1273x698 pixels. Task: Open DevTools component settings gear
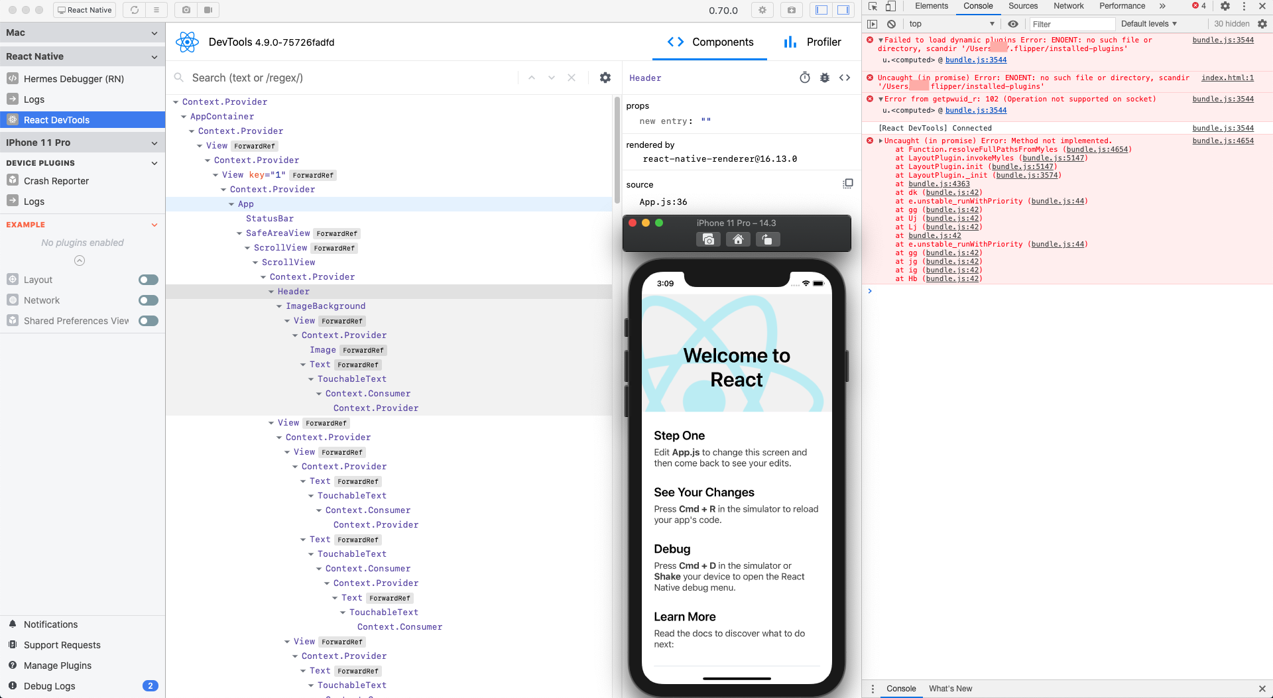click(605, 78)
